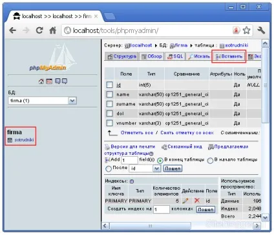Click horizontal scrollbar left arrow
Viewport: 274px width, 235px height.
pyautogui.click(x=105, y=226)
